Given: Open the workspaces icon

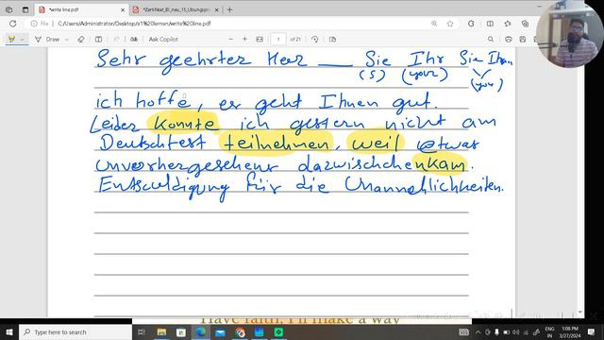Looking at the screenshot, I should pyautogui.click(x=9, y=9).
